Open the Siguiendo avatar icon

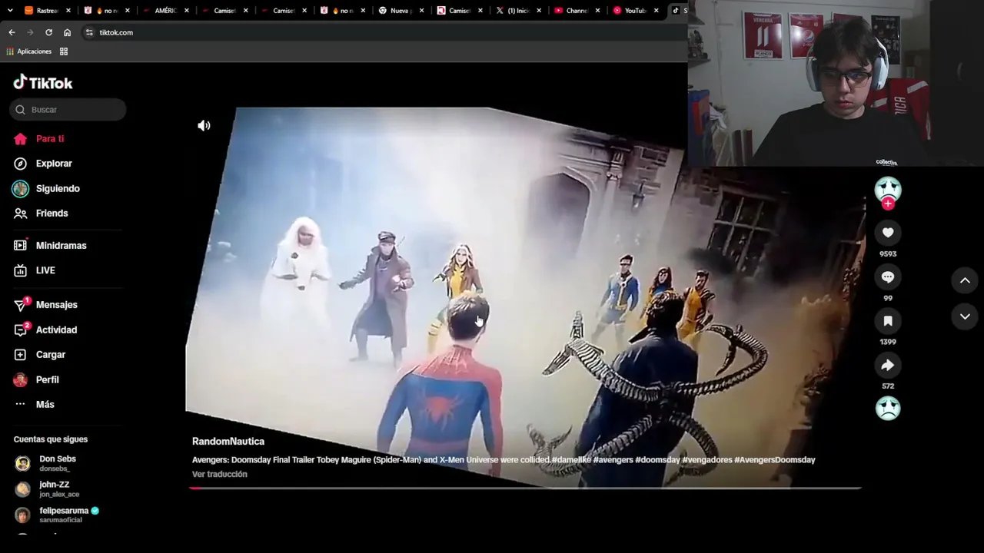21,189
